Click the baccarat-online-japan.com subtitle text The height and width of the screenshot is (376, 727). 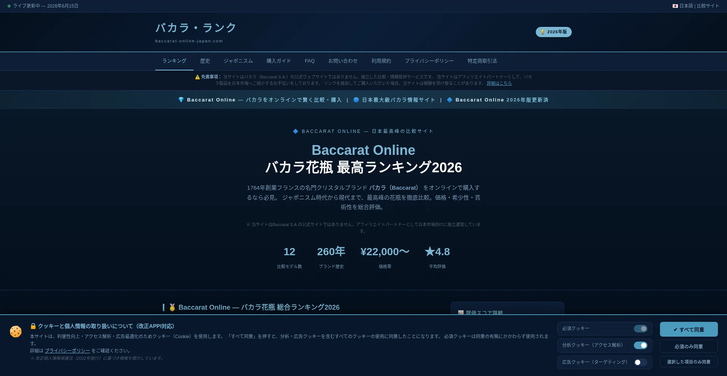pyautogui.click(x=189, y=41)
